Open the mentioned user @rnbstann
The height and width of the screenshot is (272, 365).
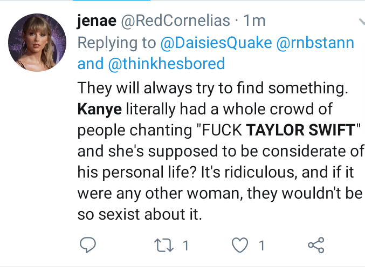(315, 43)
